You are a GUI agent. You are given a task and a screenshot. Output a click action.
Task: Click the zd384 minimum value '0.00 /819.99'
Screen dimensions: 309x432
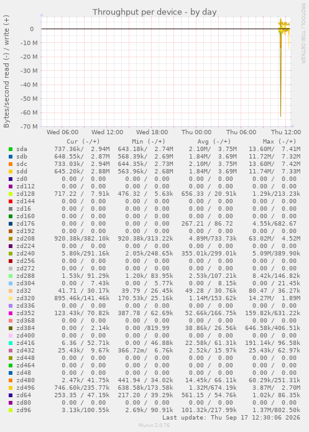(x=147, y=328)
